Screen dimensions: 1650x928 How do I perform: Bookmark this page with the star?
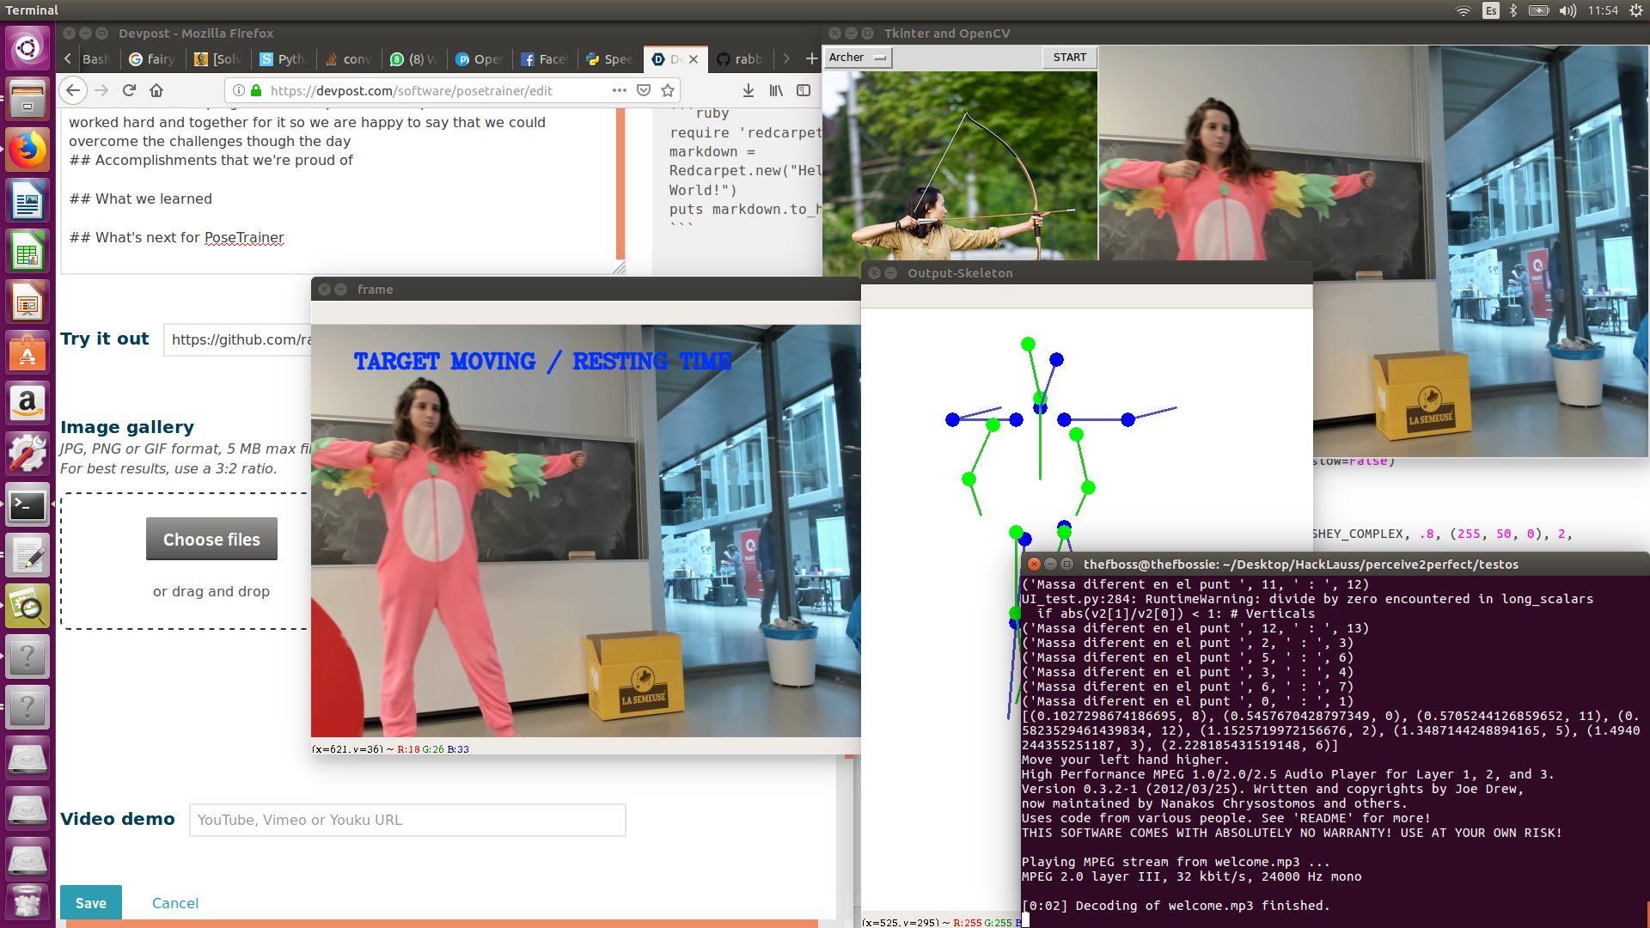[x=668, y=90]
